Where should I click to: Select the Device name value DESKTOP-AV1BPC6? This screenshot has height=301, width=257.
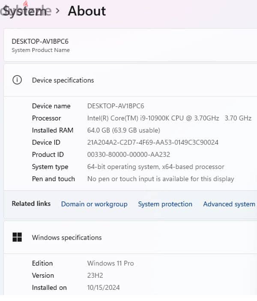point(116,106)
